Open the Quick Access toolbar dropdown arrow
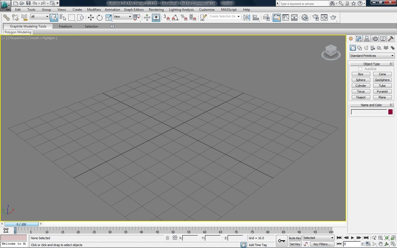 pos(57,3)
